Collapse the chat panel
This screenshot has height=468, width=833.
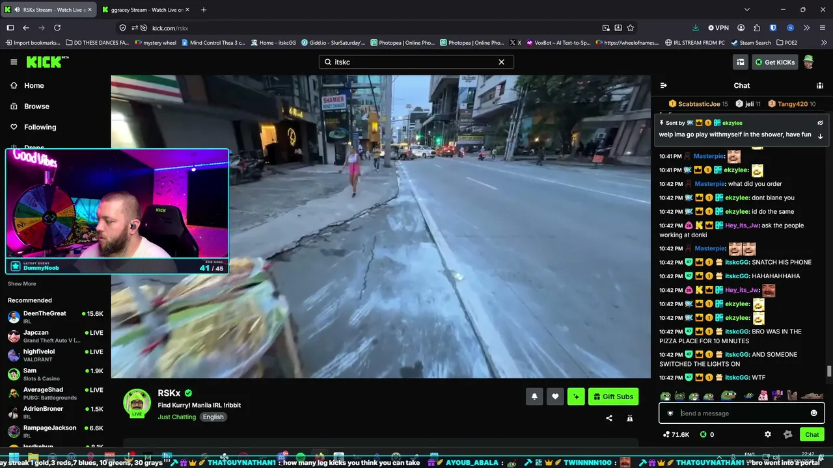coord(663,85)
